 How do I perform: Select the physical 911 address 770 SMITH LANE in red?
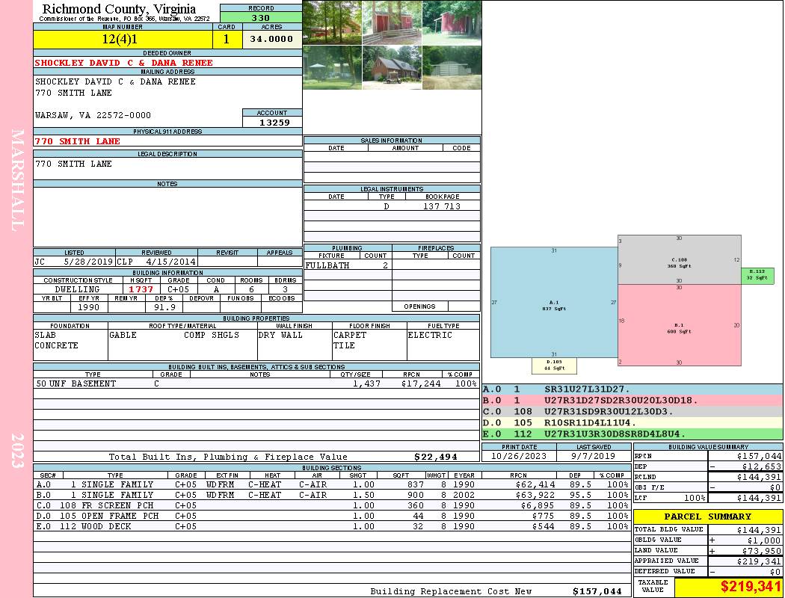[78, 141]
